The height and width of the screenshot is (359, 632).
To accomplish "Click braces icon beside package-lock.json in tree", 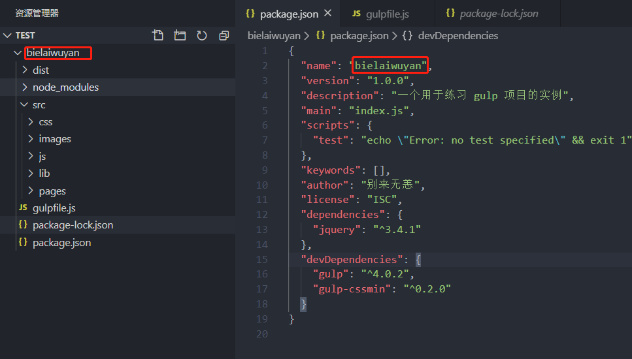I will [x=23, y=225].
